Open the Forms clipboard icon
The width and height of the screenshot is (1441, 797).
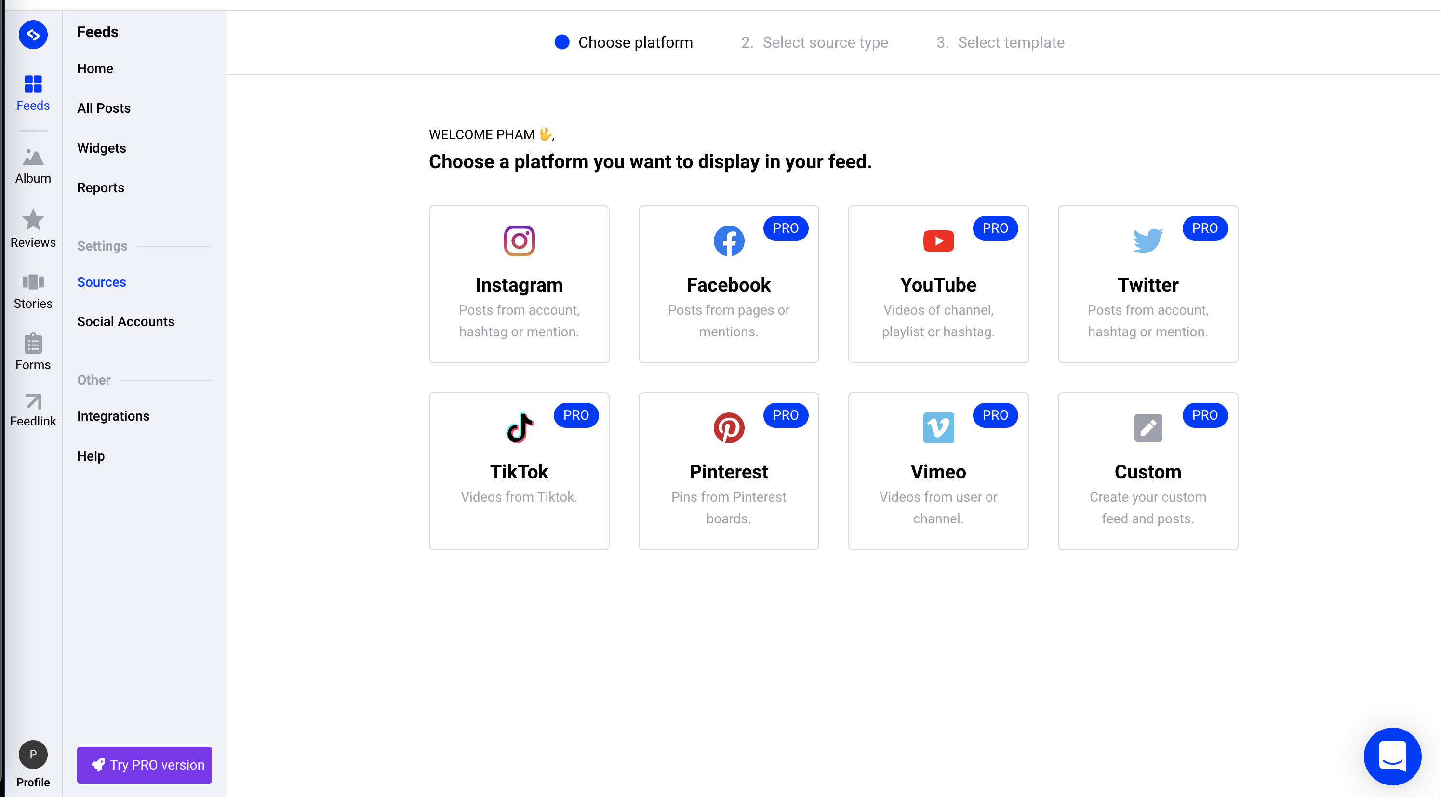(33, 344)
